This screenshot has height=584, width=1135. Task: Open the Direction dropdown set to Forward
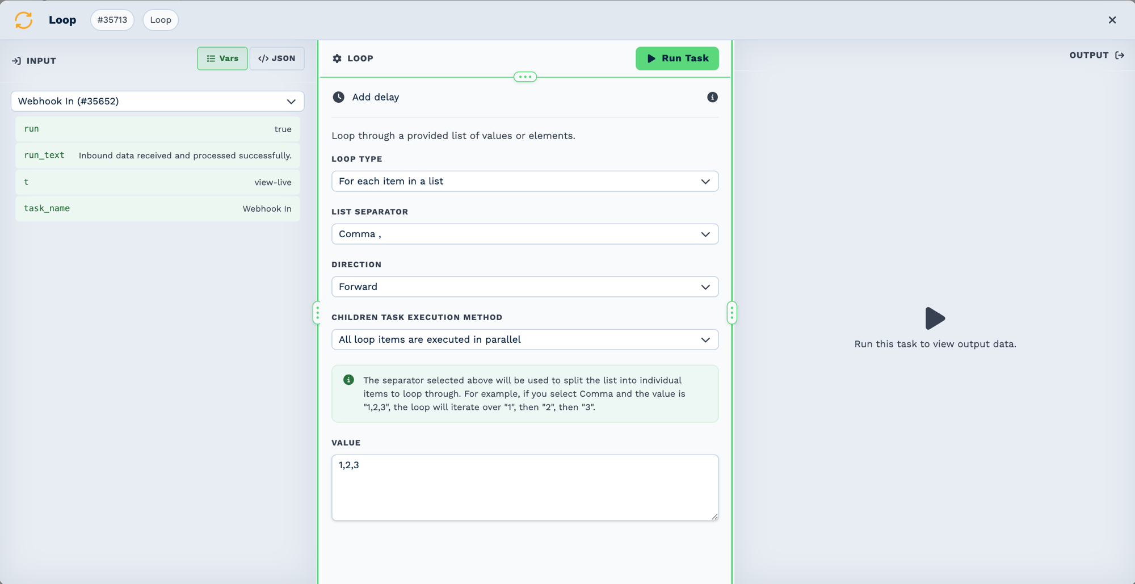[x=525, y=287]
